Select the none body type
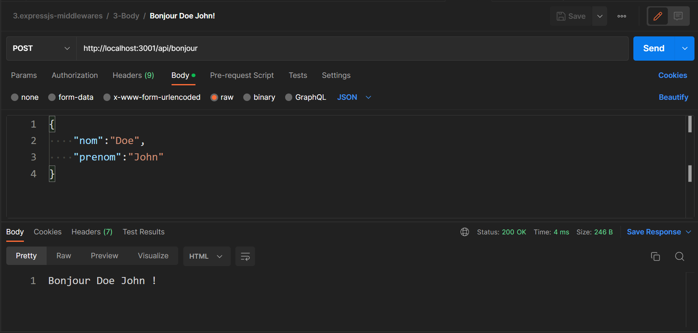 point(25,97)
